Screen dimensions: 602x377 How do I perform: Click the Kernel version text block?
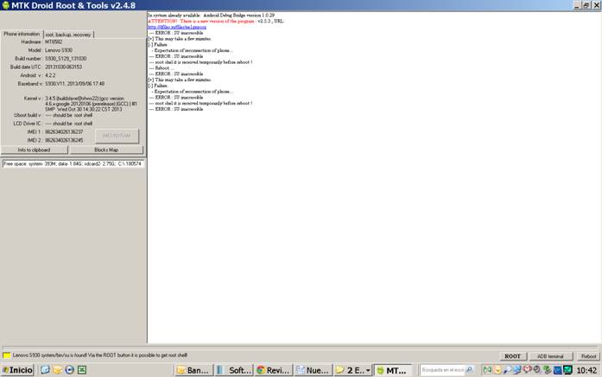(x=91, y=104)
